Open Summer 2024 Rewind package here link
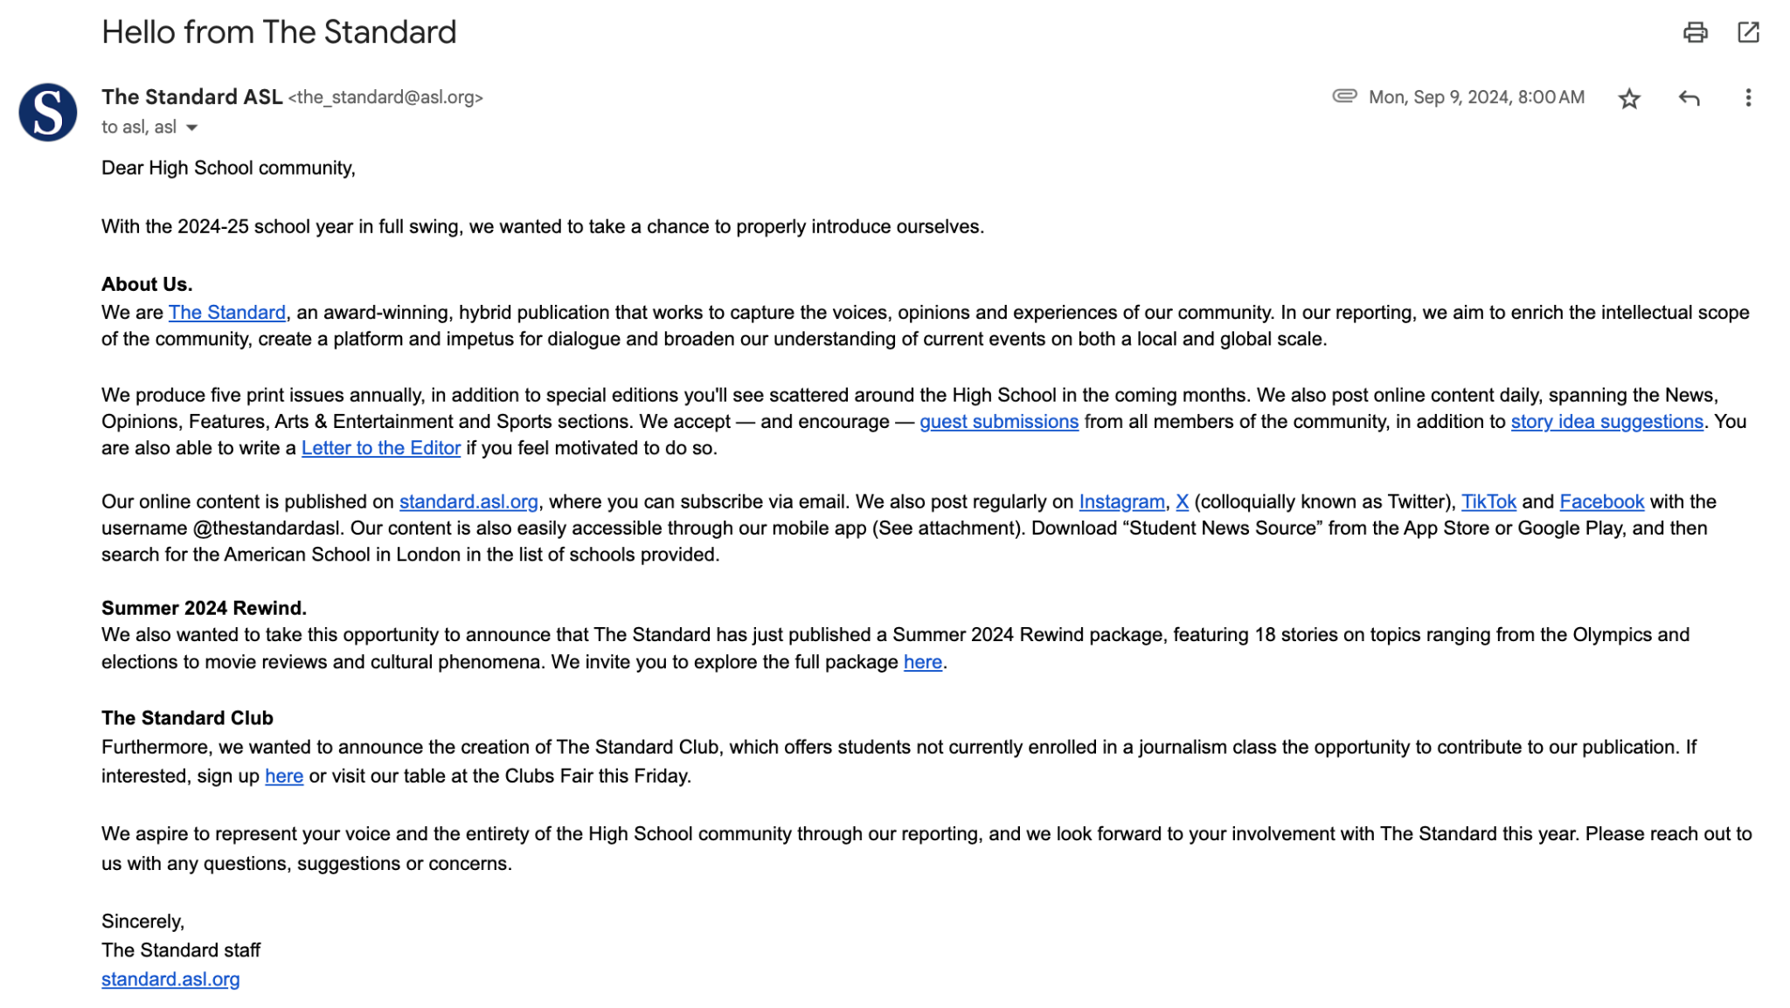1790x1008 pixels. click(922, 663)
